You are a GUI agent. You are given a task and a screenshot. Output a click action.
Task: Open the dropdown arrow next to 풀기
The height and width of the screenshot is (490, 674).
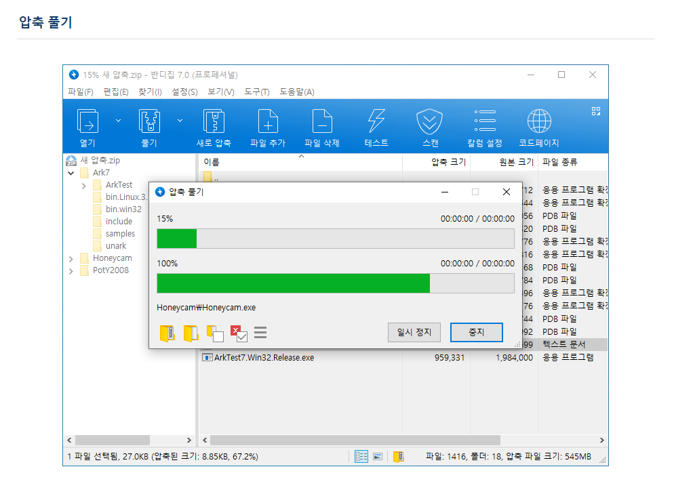pos(180,121)
